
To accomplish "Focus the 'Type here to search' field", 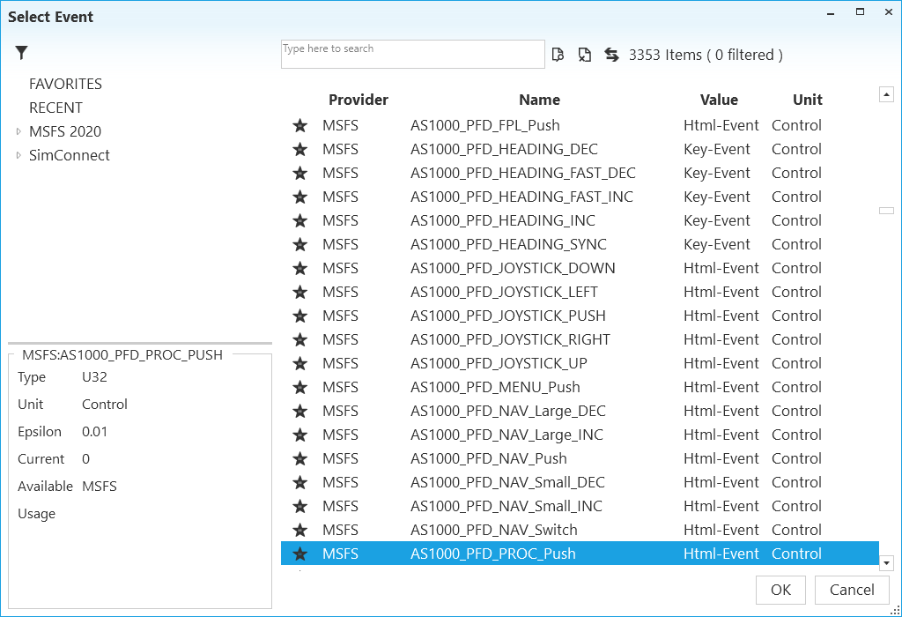I will tap(412, 54).
